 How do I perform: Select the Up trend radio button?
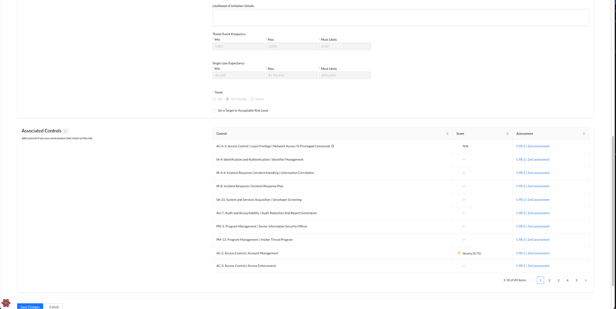click(x=214, y=99)
